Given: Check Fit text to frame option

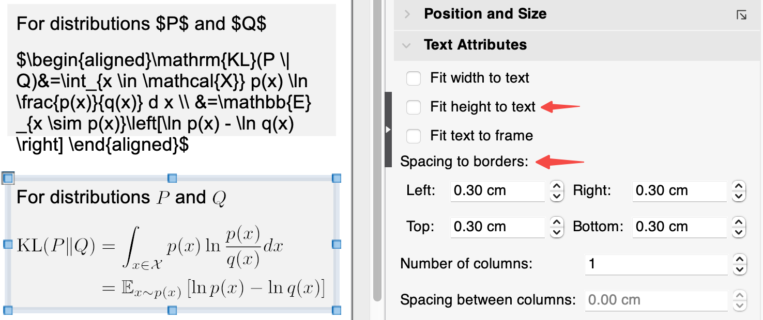Looking at the screenshot, I should point(414,136).
